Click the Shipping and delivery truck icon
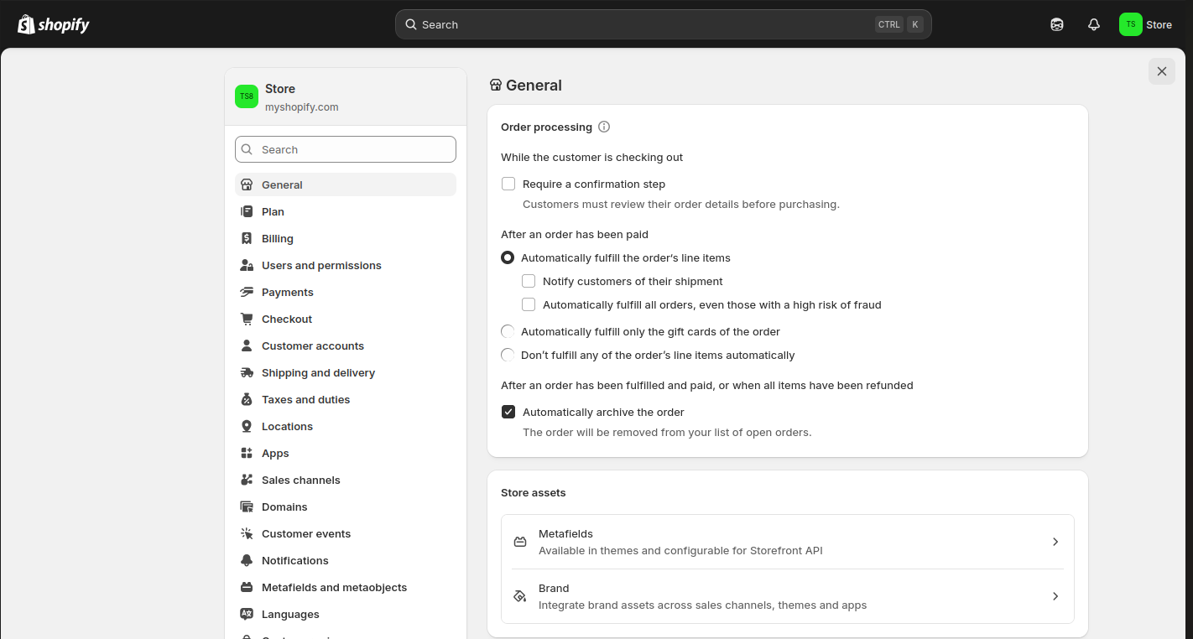Screen dimensions: 1193x639 [247, 372]
